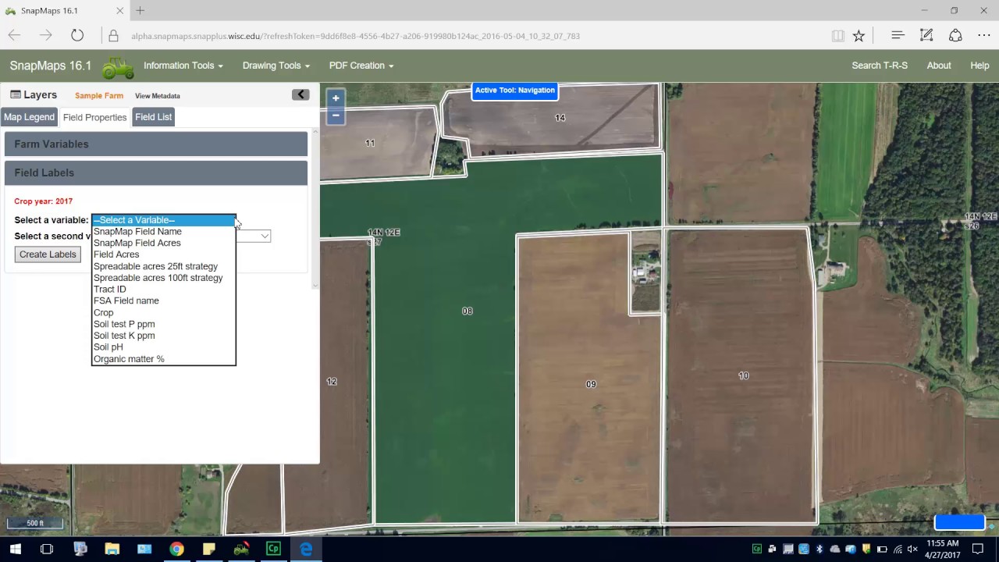Open the Sample Farm link
Viewport: 999px width, 562px height.
click(99, 96)
